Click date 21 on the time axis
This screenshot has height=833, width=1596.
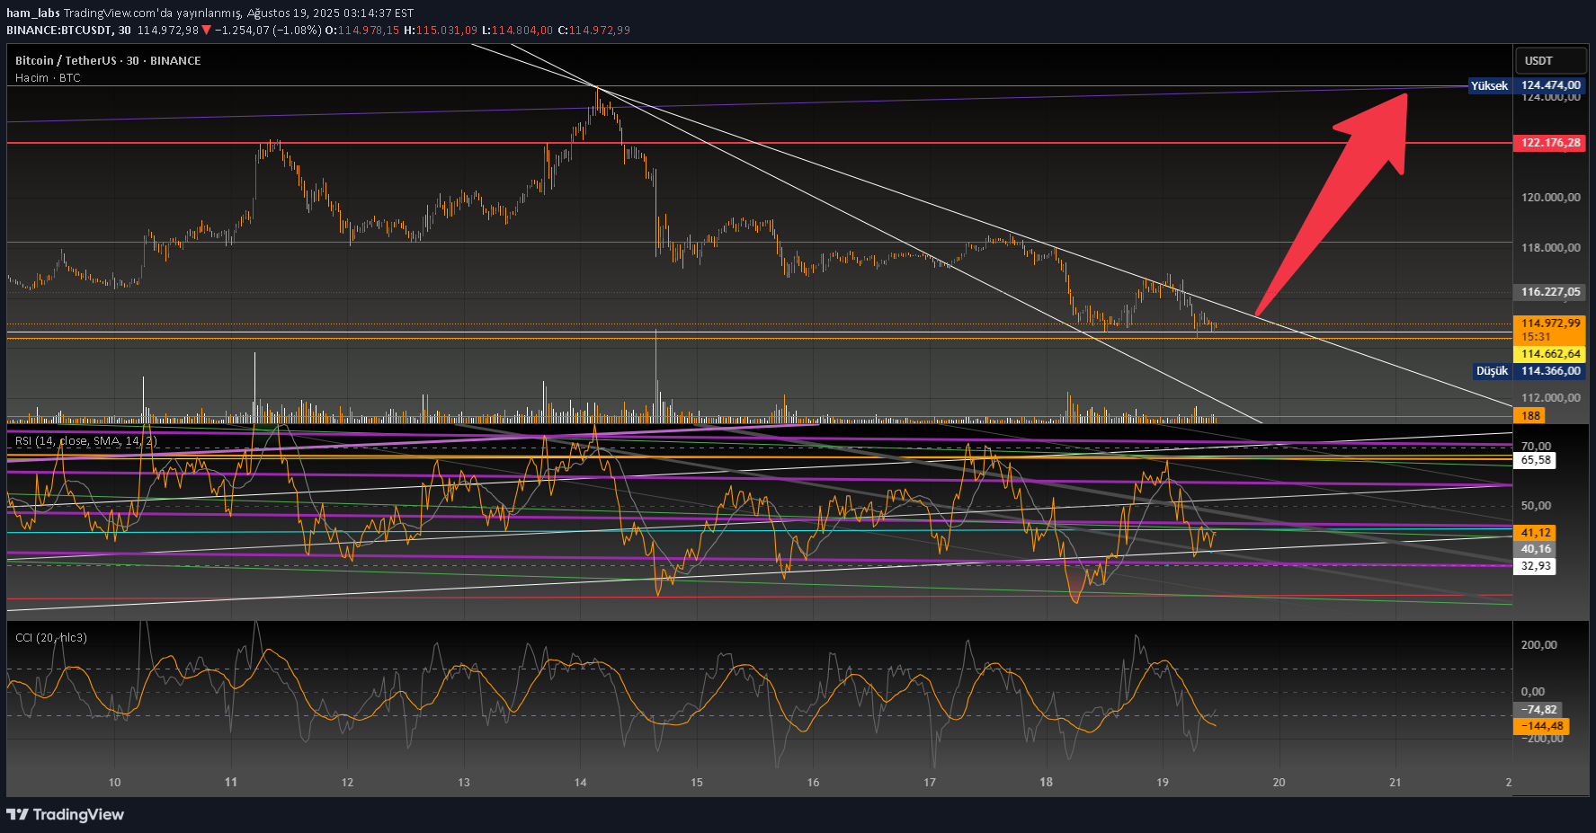pyautogui.click(x=1395, y=783)
